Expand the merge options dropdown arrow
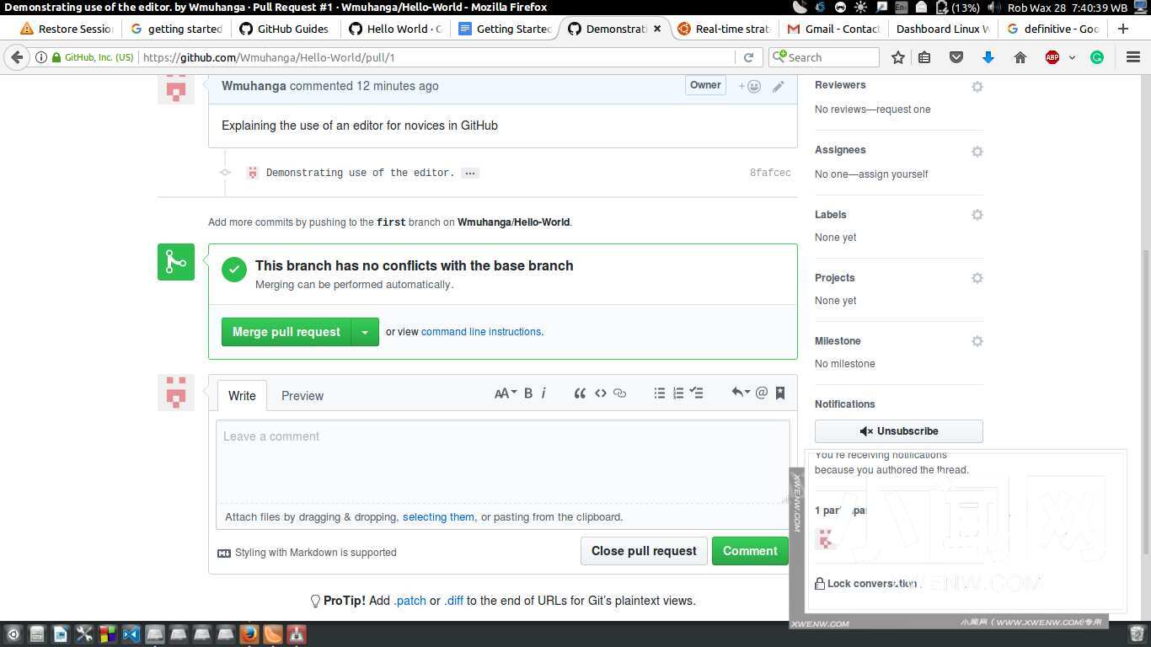 (x=365, y=332)
